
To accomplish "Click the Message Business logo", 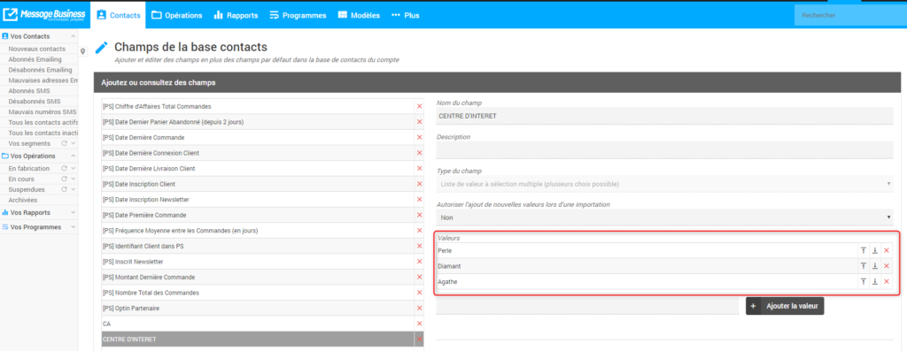I will point(44,15).
